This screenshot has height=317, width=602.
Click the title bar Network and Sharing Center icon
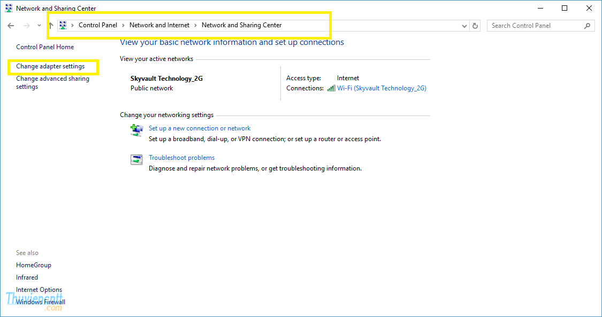pos(9,8)
